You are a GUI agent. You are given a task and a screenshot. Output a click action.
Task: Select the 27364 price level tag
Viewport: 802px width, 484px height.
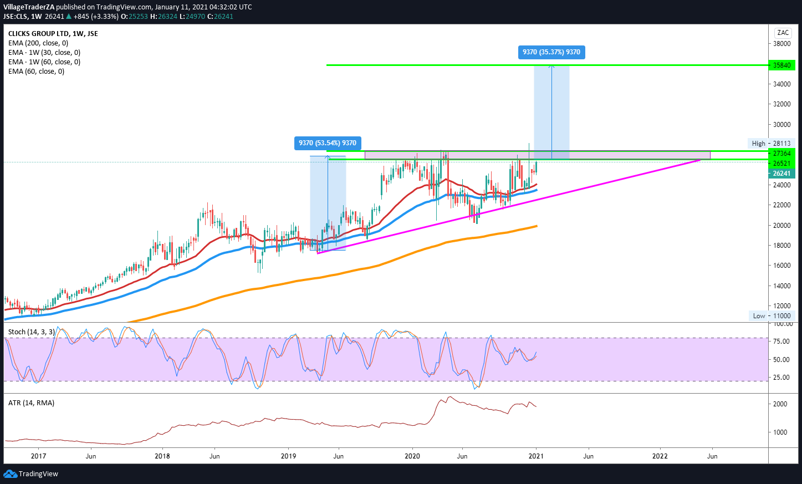click(781, 153)
